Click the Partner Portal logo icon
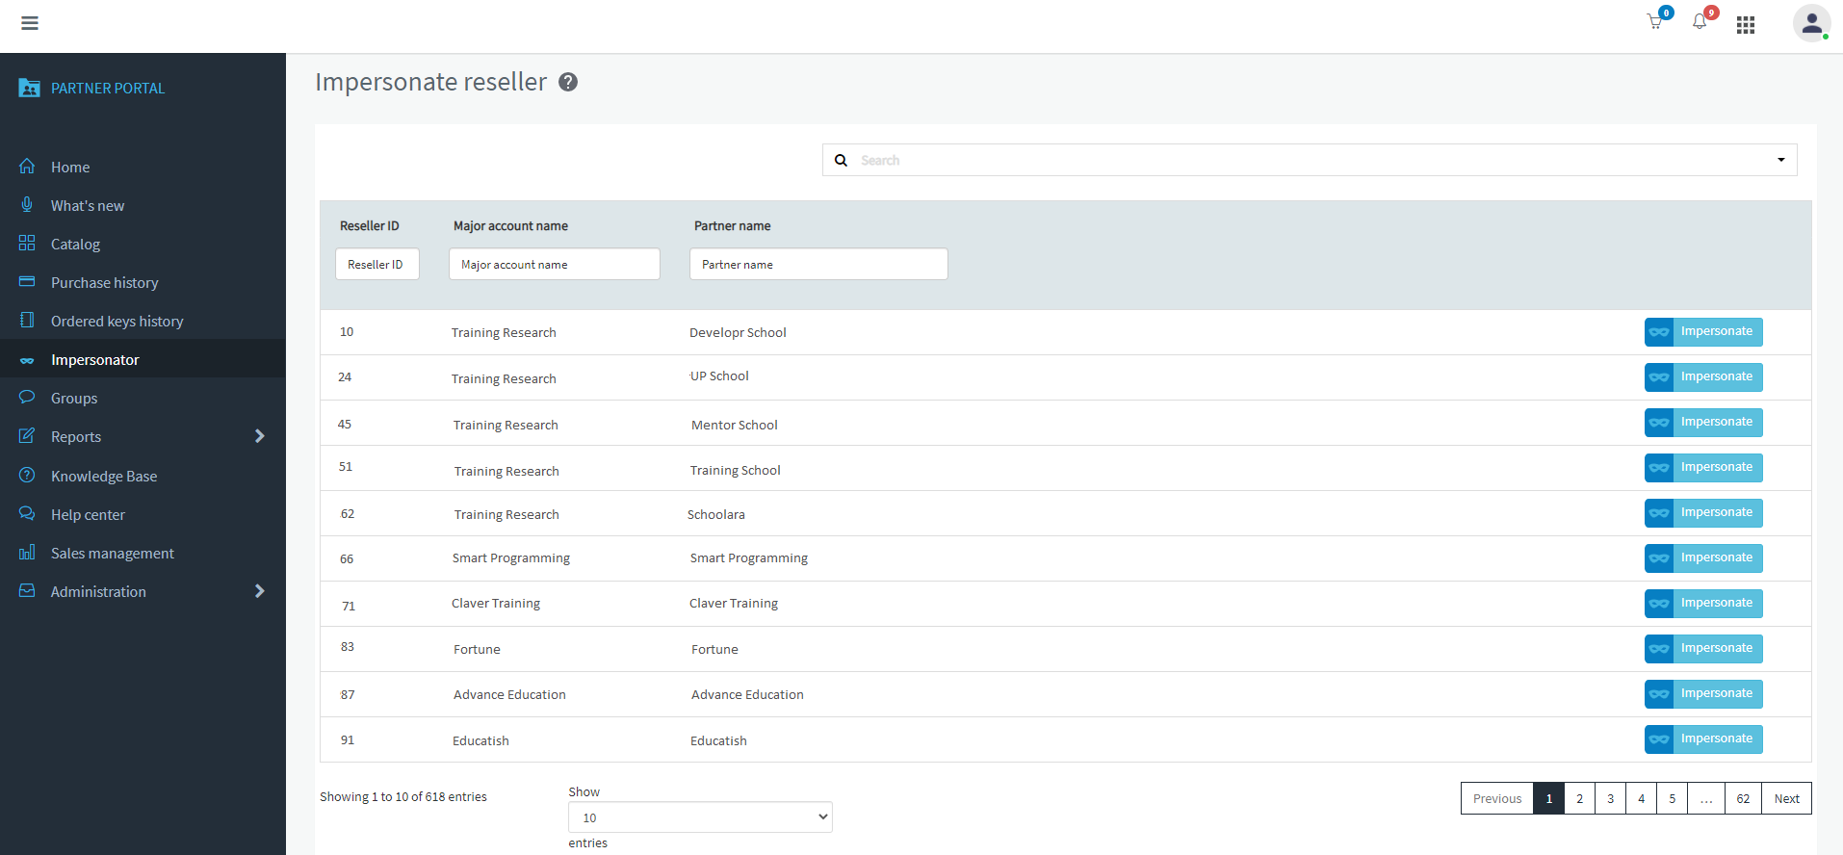Image resolution: width=1843 pixels, height=855 pixels. (x=29, y=88)
